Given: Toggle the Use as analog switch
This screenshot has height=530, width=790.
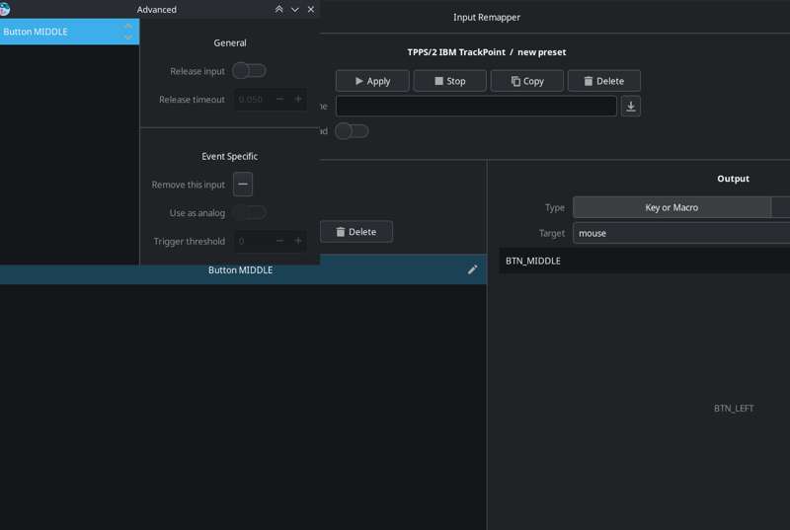Looking at the screenshot, I should click(x=250, y=213).
